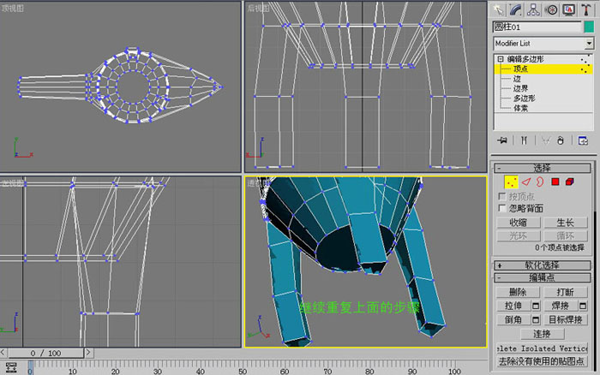Click the Pin Stack icon
Image resolution: width=600 pixels, height=375 pixels.
click(502, 140)
